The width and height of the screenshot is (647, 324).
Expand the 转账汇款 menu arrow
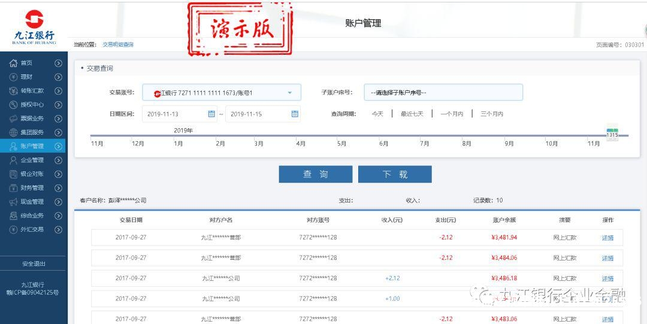58,91
